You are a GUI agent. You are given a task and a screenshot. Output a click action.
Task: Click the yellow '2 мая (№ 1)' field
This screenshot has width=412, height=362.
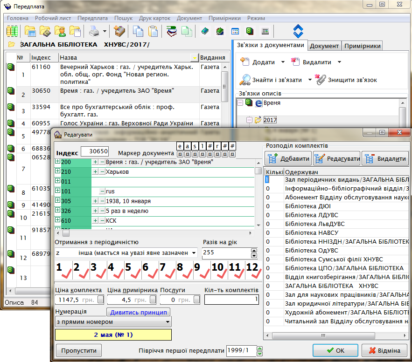(113, 335)
